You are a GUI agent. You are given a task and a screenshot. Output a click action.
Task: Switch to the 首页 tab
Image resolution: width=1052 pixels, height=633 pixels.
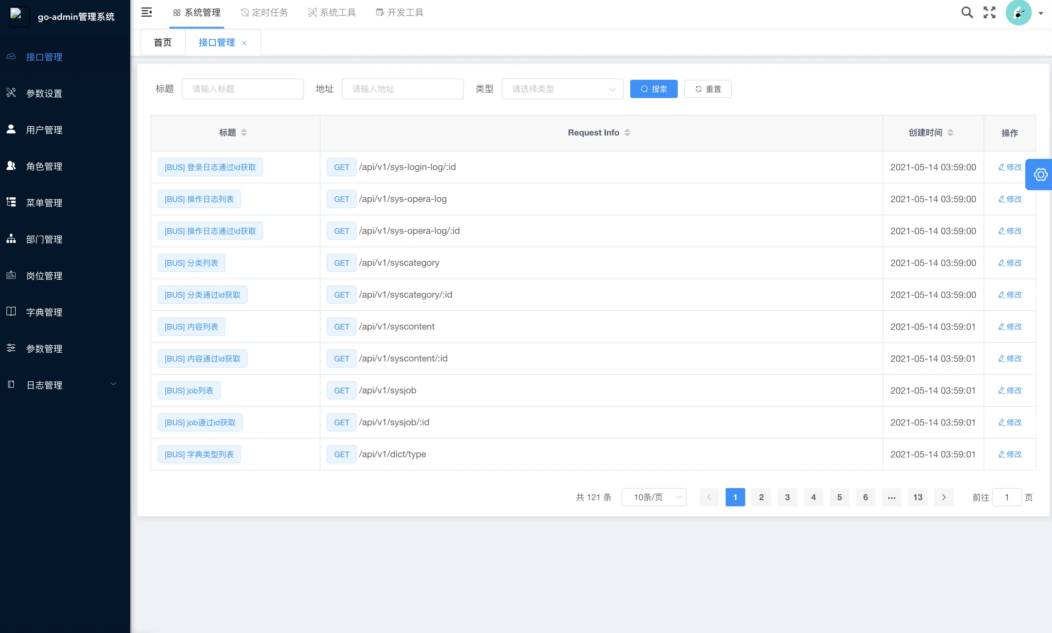pyautogui.click(x=163, y=42)
